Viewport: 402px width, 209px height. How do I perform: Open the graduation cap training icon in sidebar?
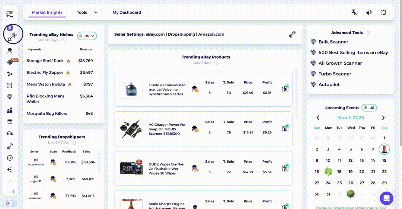coord(10,133)
